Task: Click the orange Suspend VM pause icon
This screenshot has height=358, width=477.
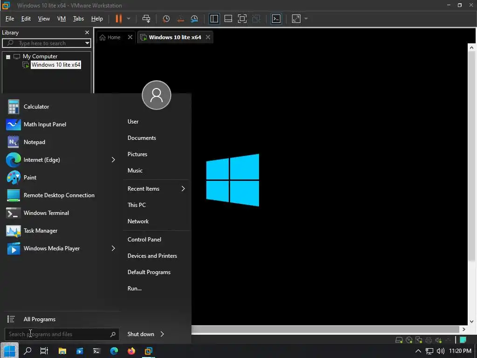Action: click(x=118, y=19)
